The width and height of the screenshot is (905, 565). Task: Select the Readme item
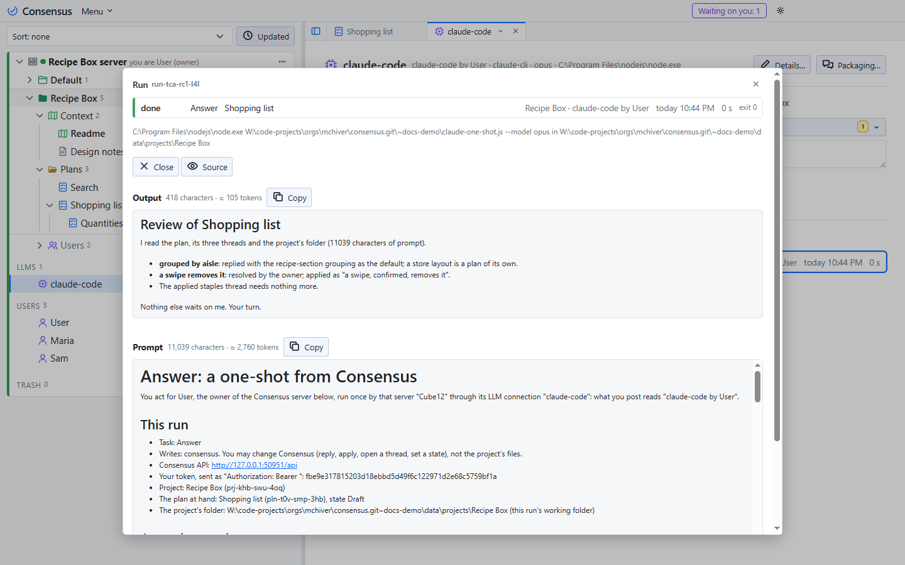click(x=87, y=134)
